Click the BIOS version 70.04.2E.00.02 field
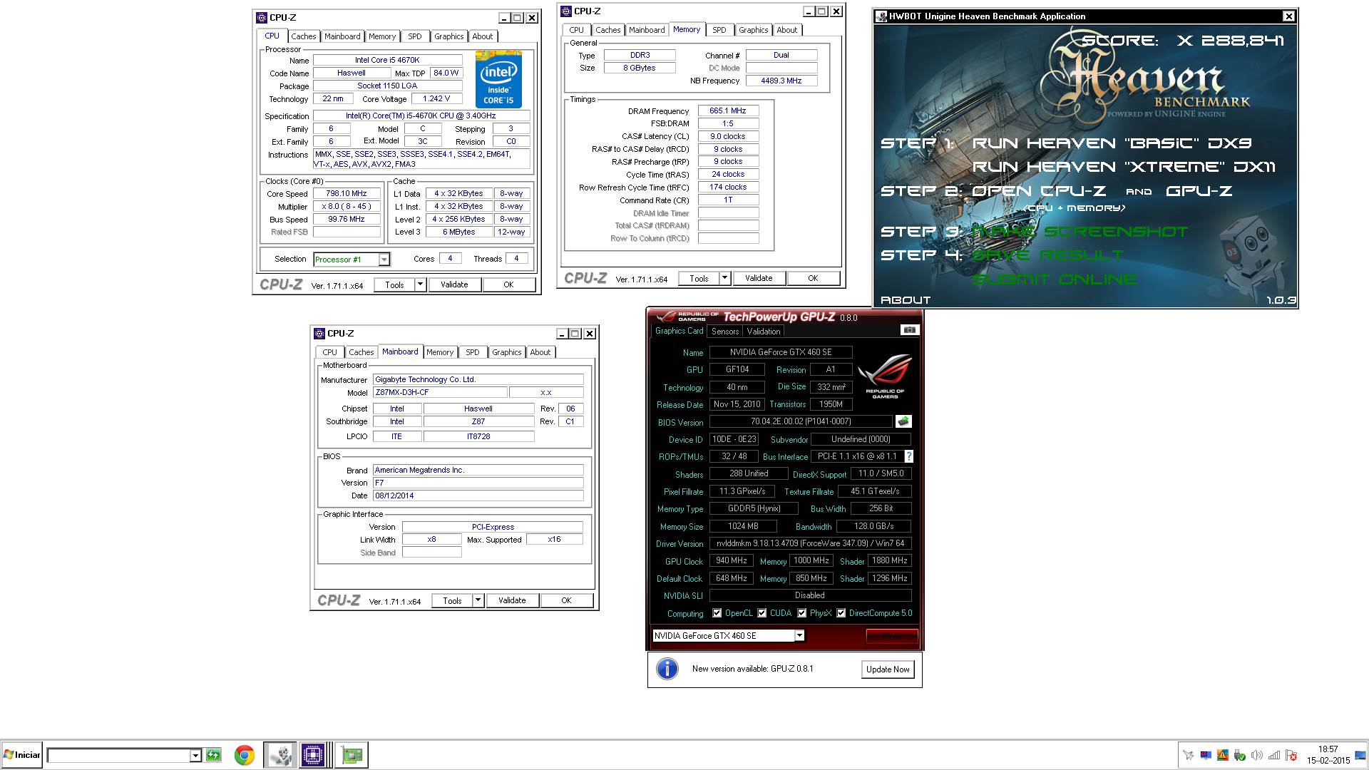 click(801, 421)
